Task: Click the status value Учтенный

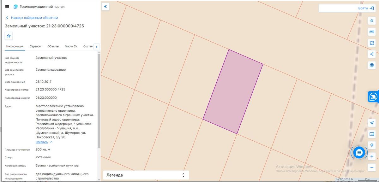Action: click(43, 157)
